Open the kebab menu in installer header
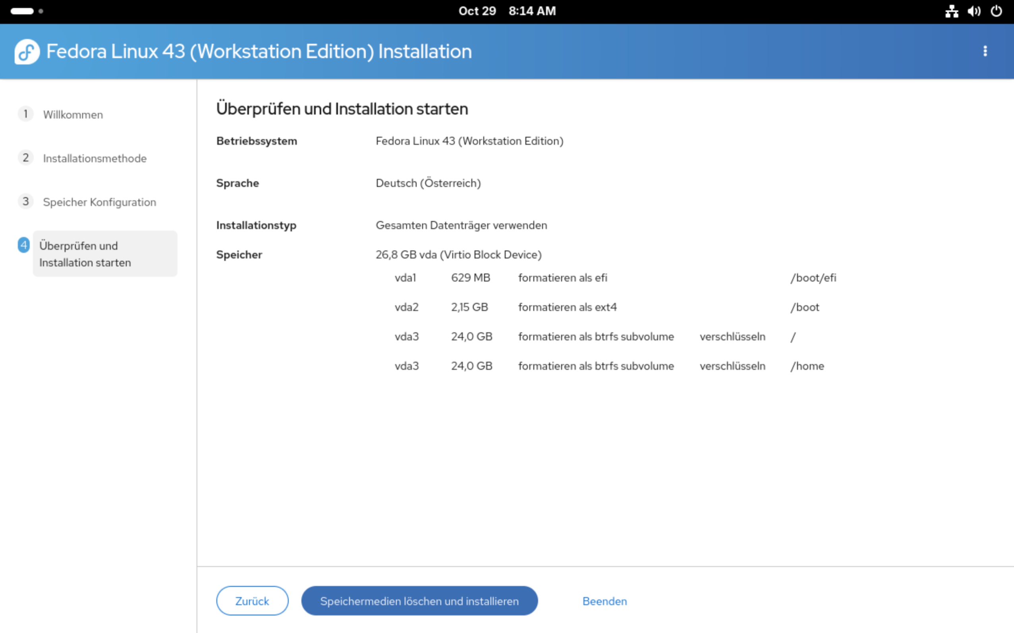Image resolution: width=1014 pixels, height=633 pixels. coord(985,51)
